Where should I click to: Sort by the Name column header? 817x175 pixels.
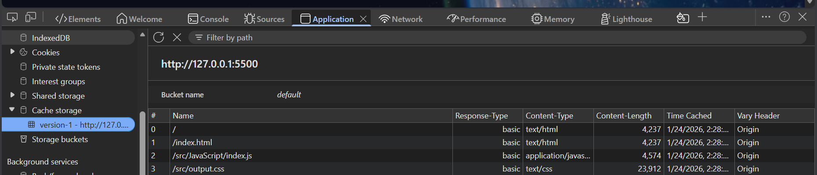(x=311, y=115)
